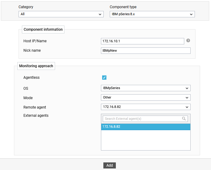This screenshot has width=211, height=170.
Task: Click the Agentless label text
Action: (32, 78)
